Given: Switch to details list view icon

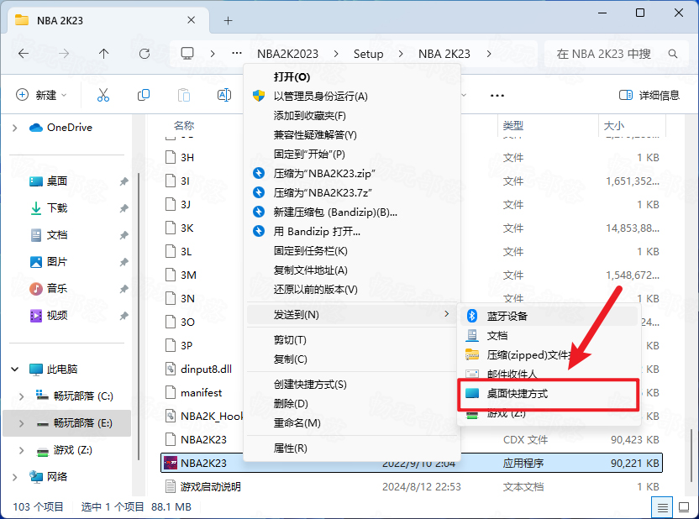Looking at the screenshot, I should pyautogui.click(x=663, y=507).
